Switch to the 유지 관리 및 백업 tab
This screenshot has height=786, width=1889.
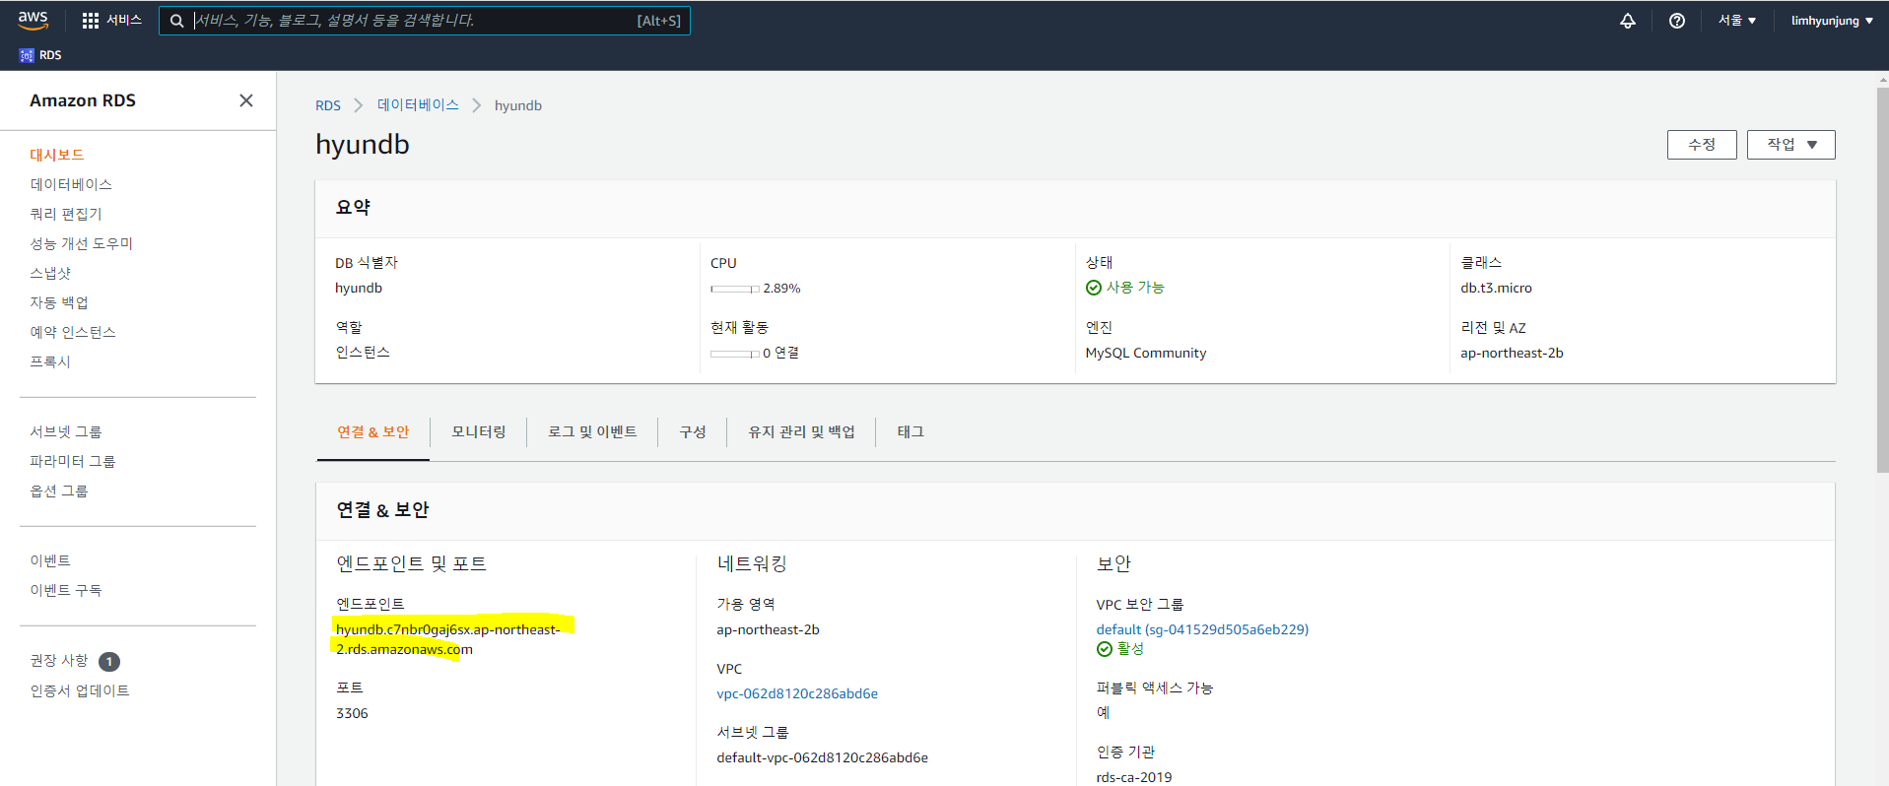[801, 432]
